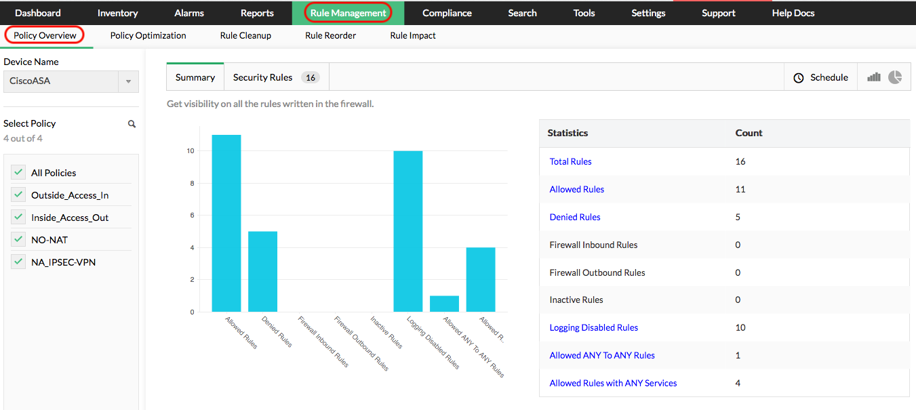Click the Logging Disabled Rules link
Screen dimensions: 916x410
[593, 327]
